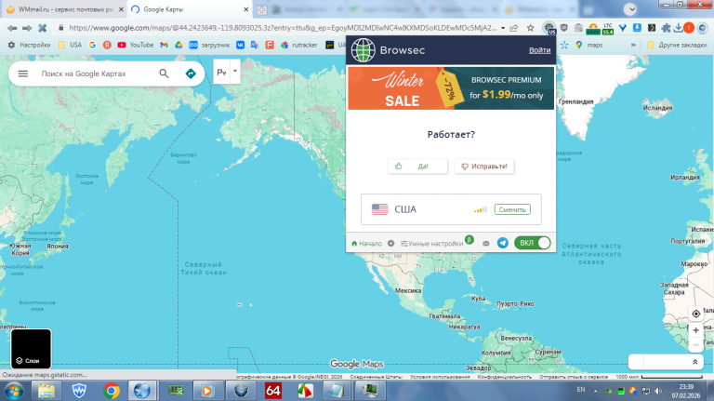Click the red 64 taskbar icon
The height and width of the screenshot is (401, 714).
(273, 391)
